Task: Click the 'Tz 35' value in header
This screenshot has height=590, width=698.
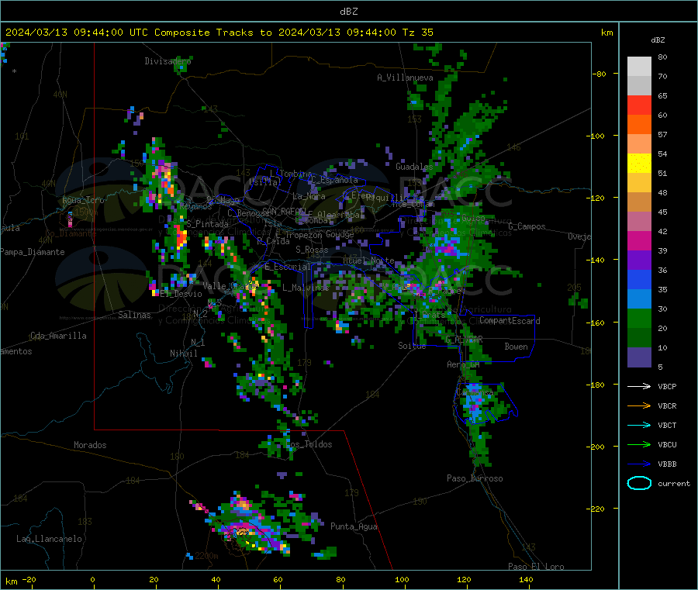Action: pos(417,33)
